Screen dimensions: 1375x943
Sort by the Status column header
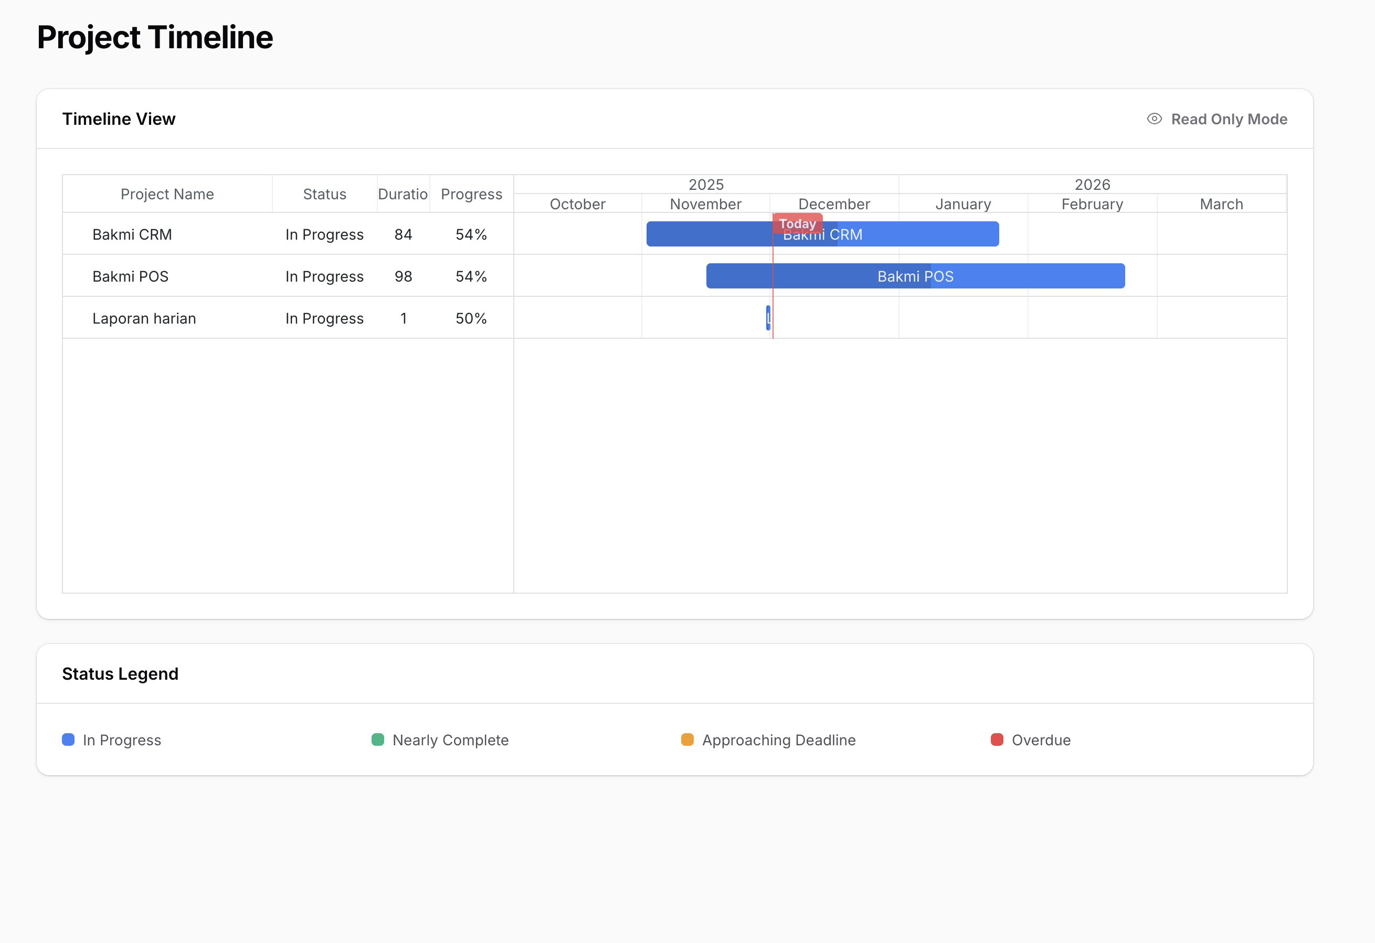click(x=324, y=194)
